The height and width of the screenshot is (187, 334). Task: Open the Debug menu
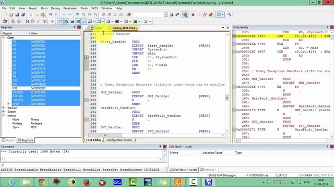pyautogui.click(x=55, y=8)
